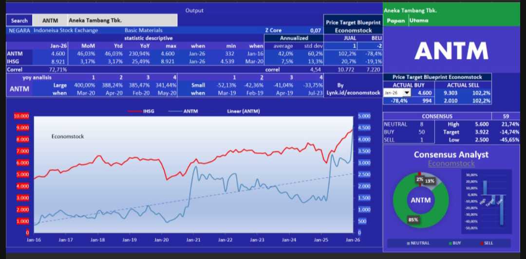Viewport: 526px width, 259px height.
Task: Select the Z Core value 0,07
Action: point(315,31)
